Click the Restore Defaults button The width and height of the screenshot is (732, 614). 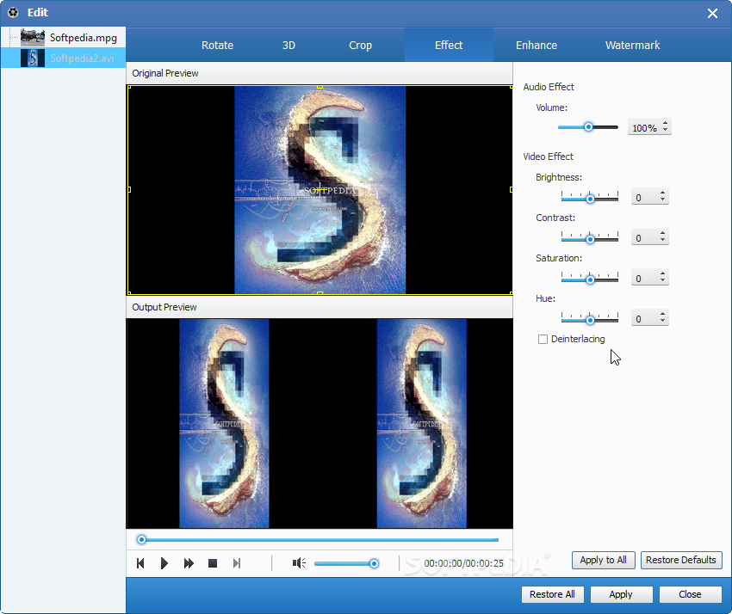681,560
